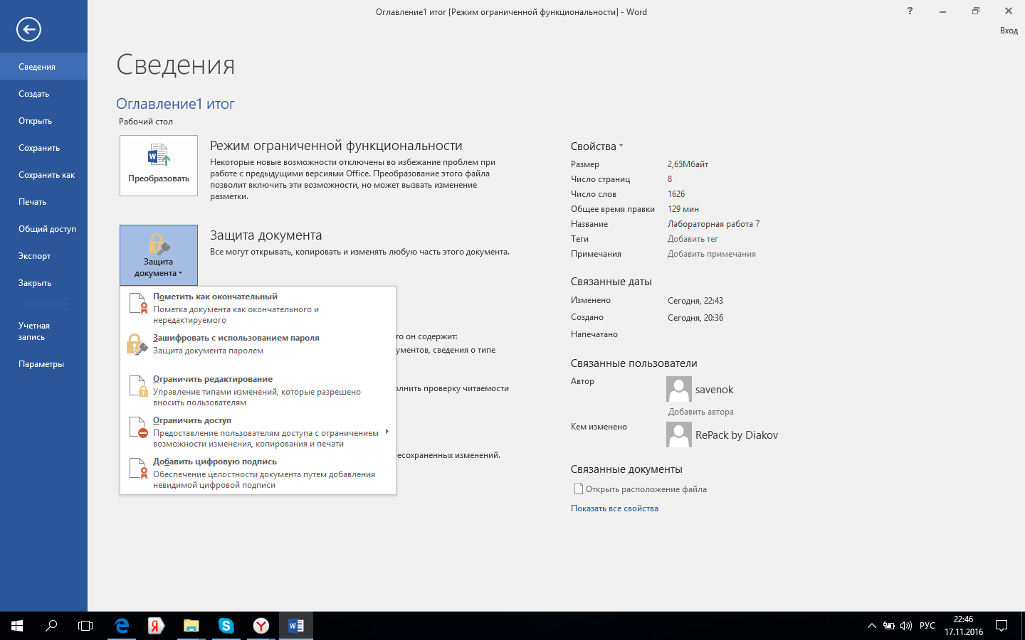Click the Рабочий стол path text
This screenshot has width=1025, height=640.
pos(146,122)
